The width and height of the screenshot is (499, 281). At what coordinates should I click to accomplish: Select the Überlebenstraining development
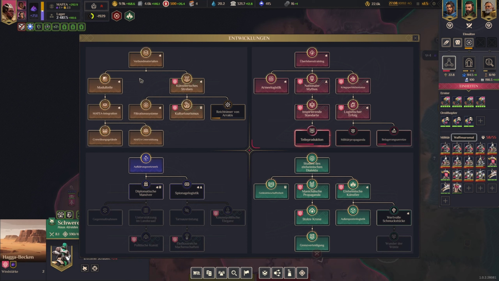(312, 60)
